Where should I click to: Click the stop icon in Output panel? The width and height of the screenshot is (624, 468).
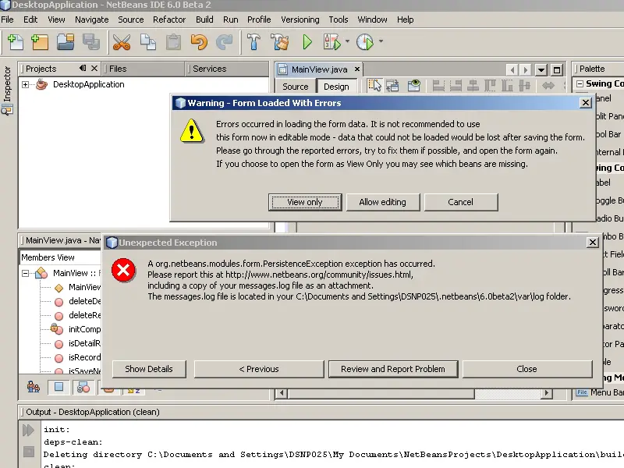click(28, 452)
